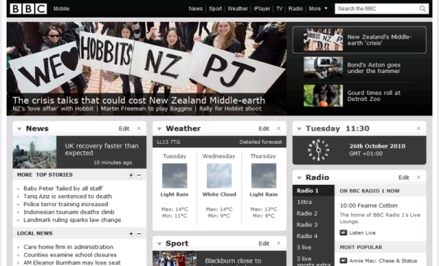Collapse the News widget triangle
Viewport: 439px width, 266px height.
point(19,129)
